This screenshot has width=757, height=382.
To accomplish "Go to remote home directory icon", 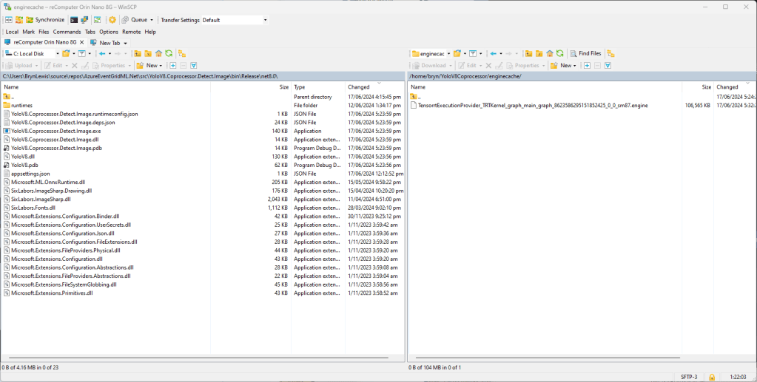I will tap(550, 54).
